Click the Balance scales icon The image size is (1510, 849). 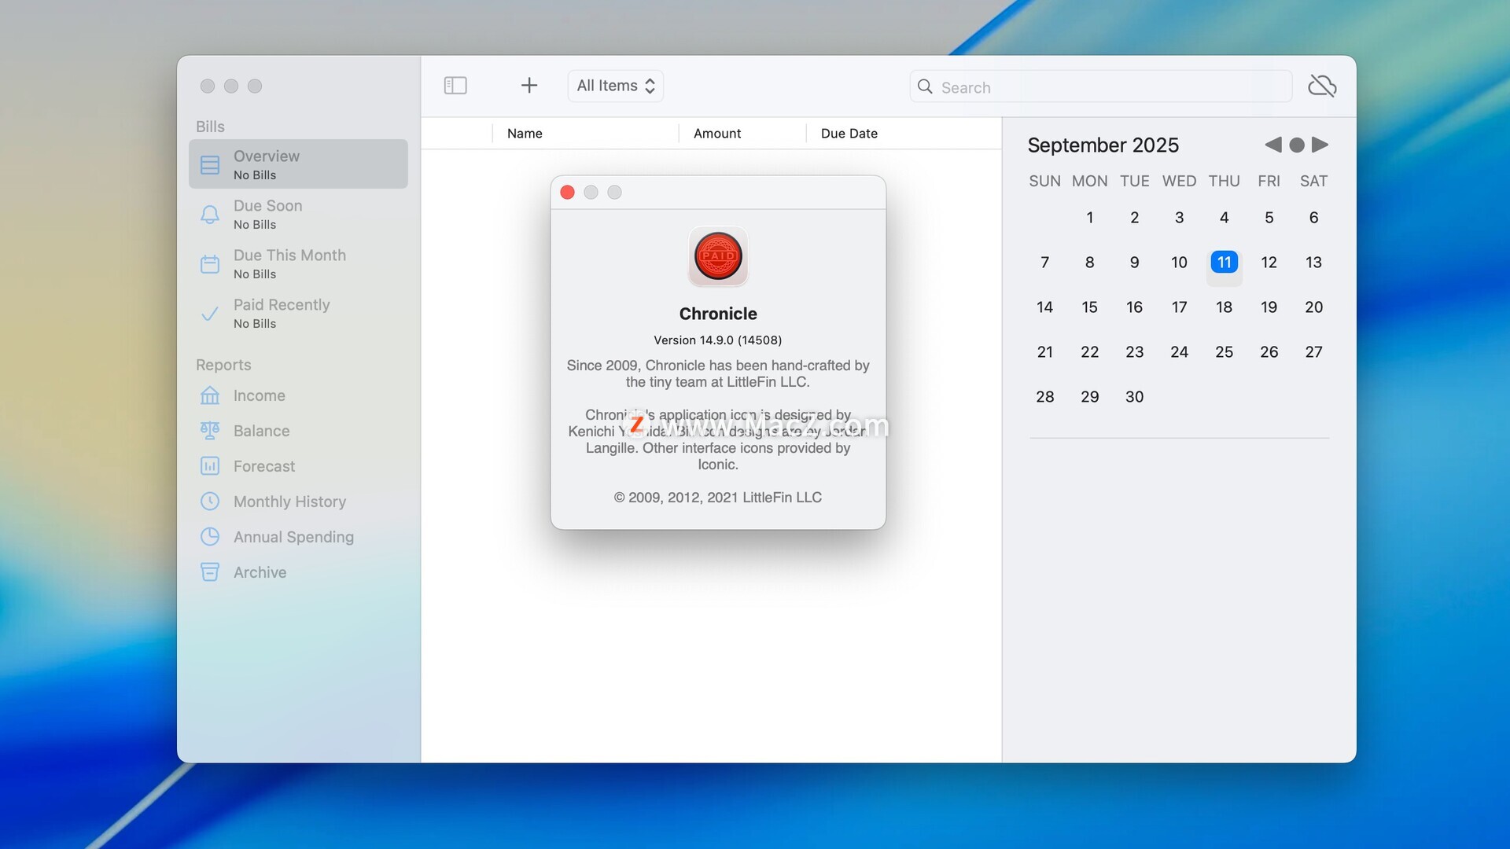point(210,431)
